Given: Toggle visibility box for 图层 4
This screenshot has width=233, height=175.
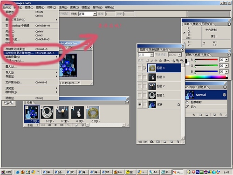Looking at the screenshot, I should (140, 68).
